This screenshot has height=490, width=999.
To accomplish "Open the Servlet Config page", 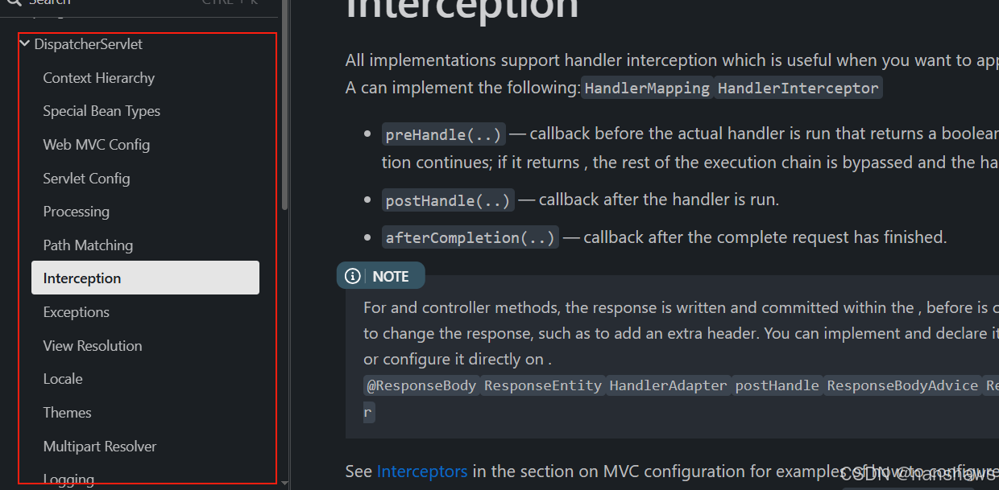I will pos(86,179).
